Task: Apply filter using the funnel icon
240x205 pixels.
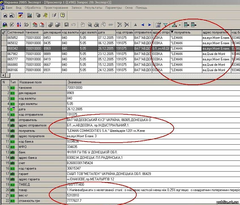Action: click(x=165, y=25)
